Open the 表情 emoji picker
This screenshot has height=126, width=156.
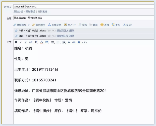[104, 25]
